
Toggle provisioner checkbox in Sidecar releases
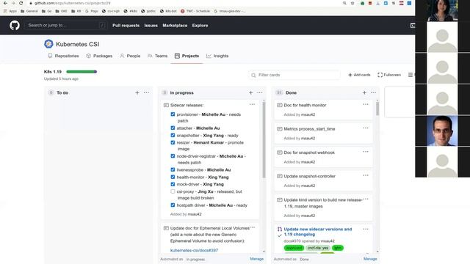173,114
